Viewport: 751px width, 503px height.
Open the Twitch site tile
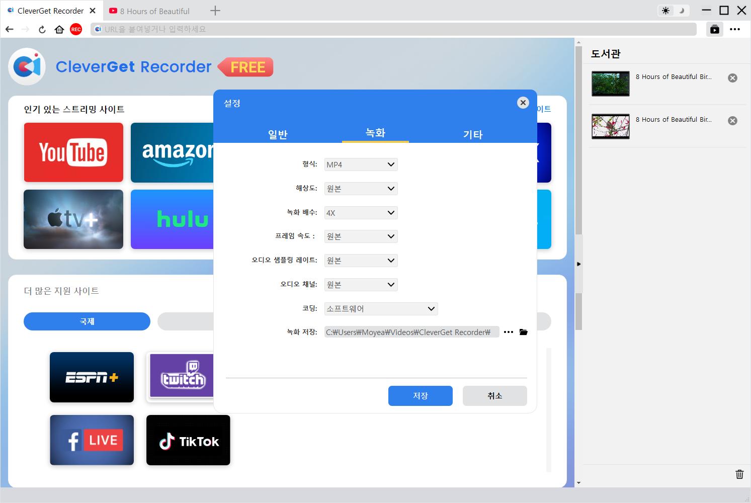coord(181,377)
